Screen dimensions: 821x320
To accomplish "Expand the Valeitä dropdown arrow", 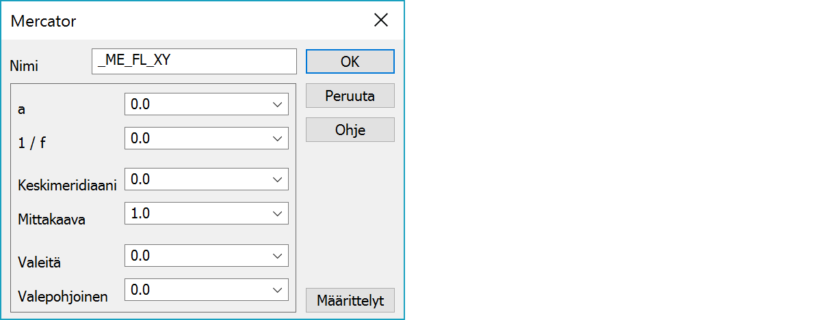I will (277, 256).
